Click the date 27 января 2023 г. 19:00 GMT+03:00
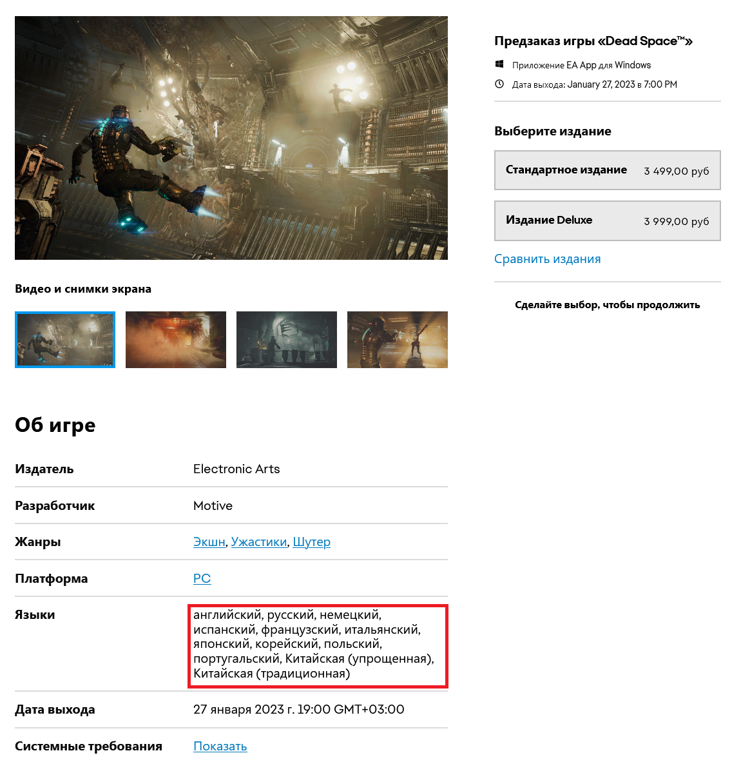 click(x=298, y=710)
